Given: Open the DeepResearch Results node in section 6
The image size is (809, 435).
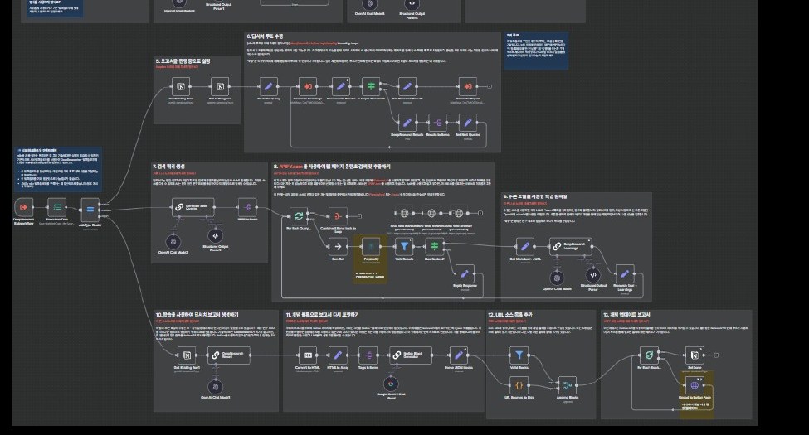Looking at the screenshot, I should pos(407,123).
